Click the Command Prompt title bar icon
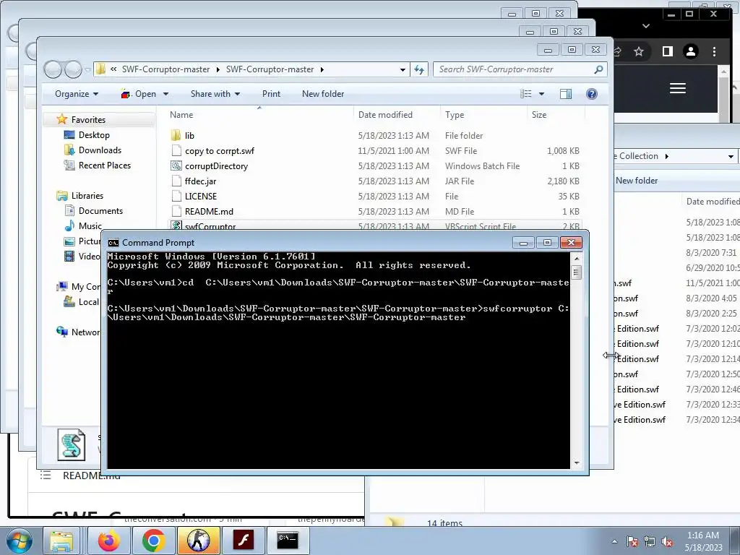740x555 pixels. [x=113, y=243]
